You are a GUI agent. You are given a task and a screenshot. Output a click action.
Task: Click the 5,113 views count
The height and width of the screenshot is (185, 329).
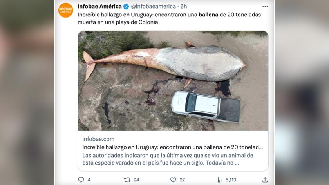point(231,180)
